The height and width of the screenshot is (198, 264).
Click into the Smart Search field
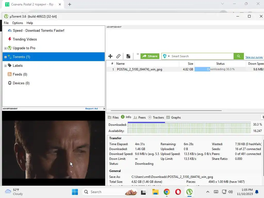(202, 56)
